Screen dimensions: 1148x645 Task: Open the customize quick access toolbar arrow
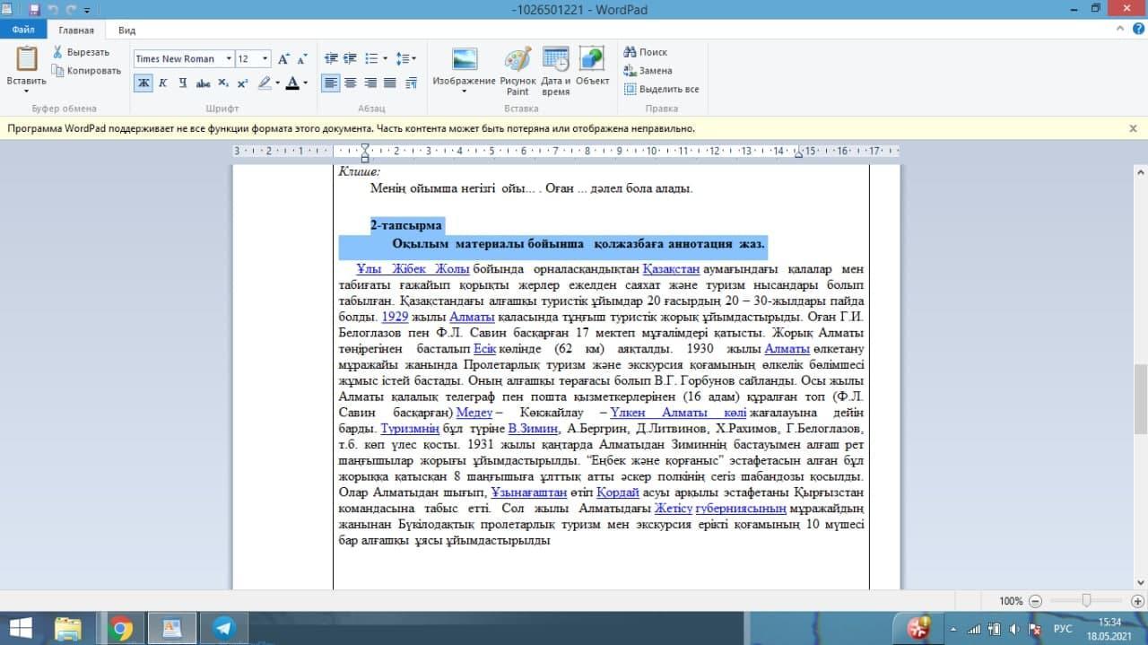tap(87, 11)
